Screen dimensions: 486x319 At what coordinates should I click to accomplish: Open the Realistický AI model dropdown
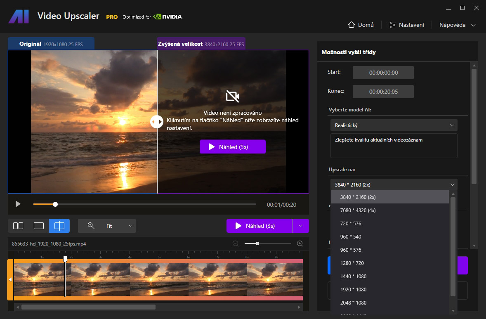point(394,125)
